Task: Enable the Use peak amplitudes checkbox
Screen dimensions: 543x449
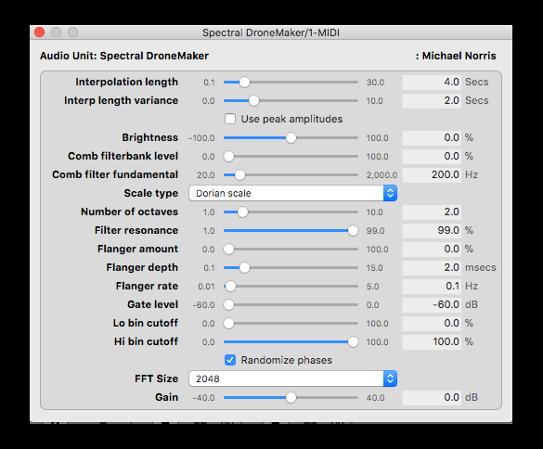Action: (230, 119)
